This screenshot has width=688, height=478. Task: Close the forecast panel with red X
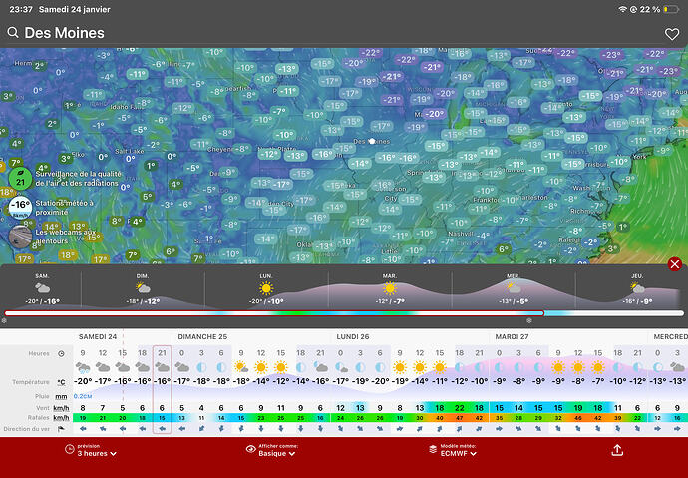(x=675, y=264)
